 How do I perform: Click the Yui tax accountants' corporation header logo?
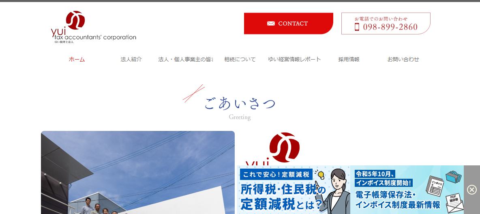(93, 28)
